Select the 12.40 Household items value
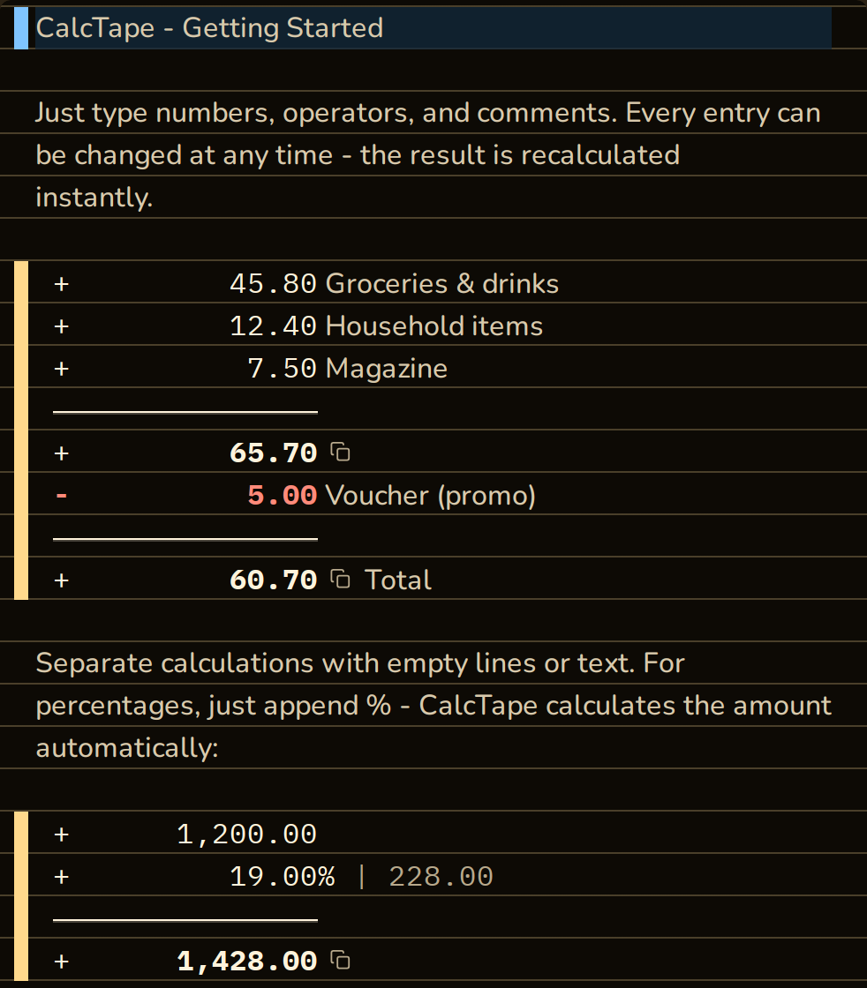Screen dimensions: 867x988 (273, 326)
